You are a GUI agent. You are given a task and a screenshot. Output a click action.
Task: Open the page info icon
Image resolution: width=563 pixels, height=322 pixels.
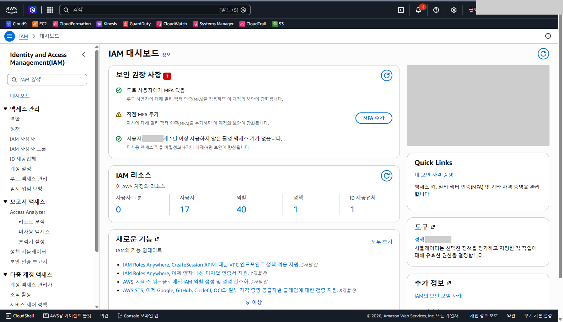tap(548, 36)
